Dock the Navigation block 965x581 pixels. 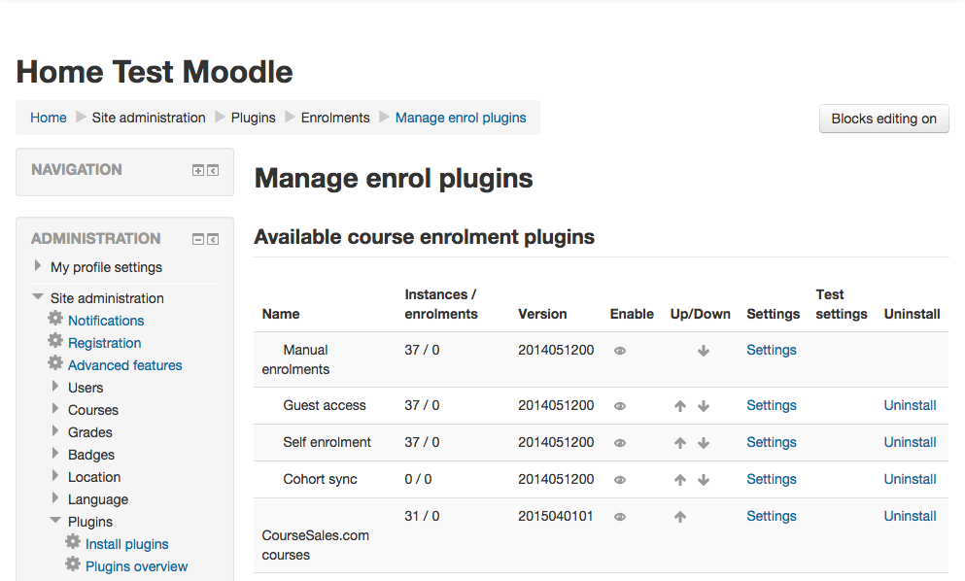(213, 170)
